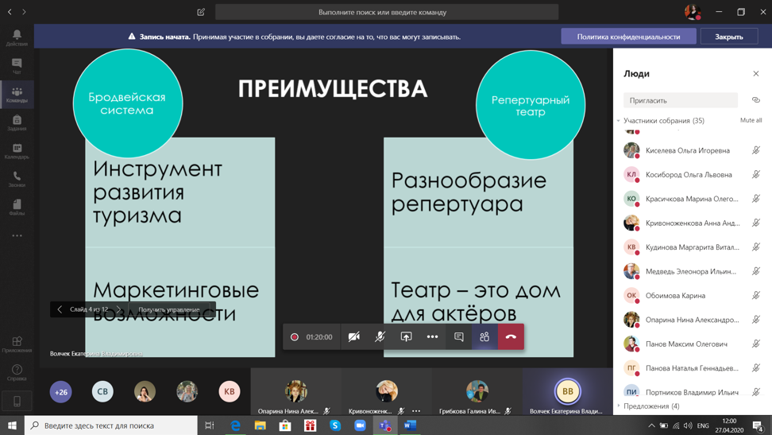Expand the Предложения section
Viewport: 772px width, 435px height.
[619, 406]
